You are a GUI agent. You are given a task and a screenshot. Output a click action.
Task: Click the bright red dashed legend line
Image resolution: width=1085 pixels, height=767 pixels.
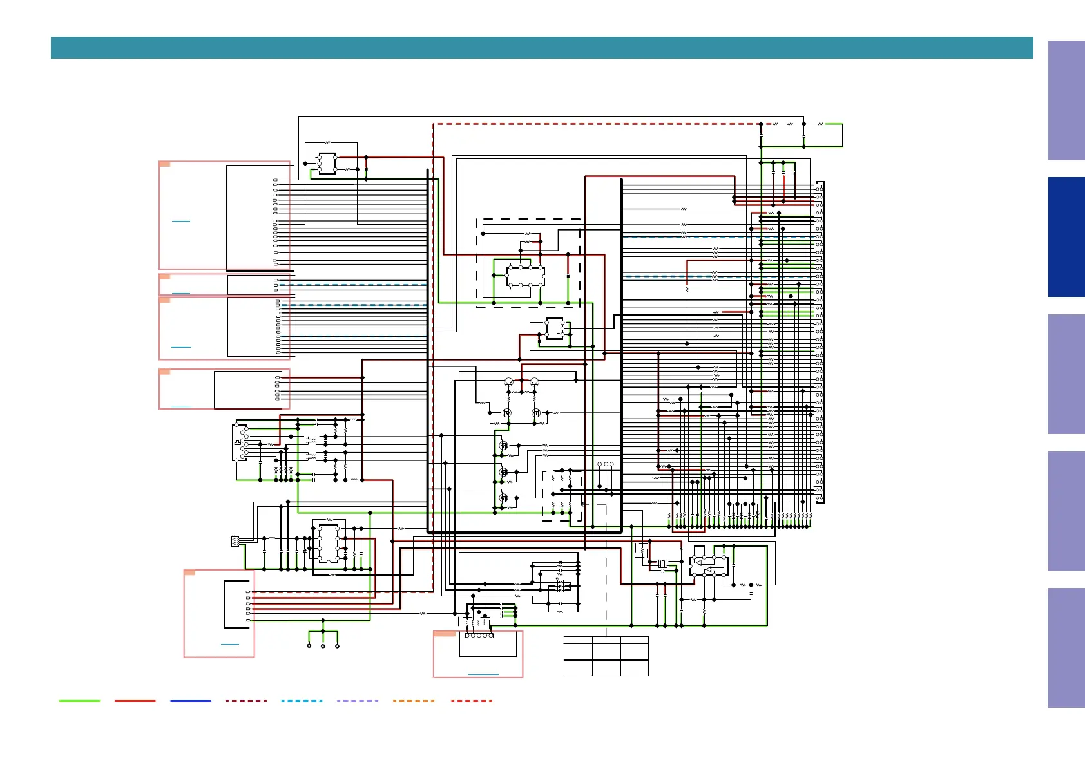click(472, 701)
